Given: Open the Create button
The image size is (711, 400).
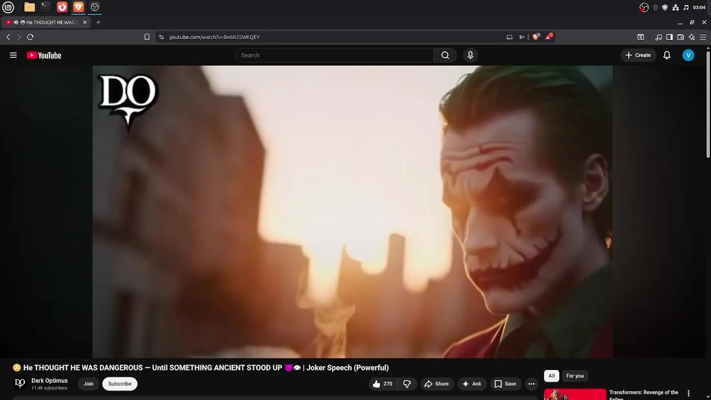Looking at the screenshot, I should click(638, 55).
